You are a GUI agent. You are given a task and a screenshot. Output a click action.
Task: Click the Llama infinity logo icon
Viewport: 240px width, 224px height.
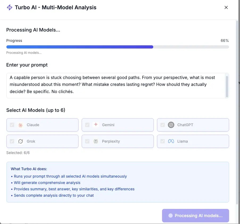(171, 141)
